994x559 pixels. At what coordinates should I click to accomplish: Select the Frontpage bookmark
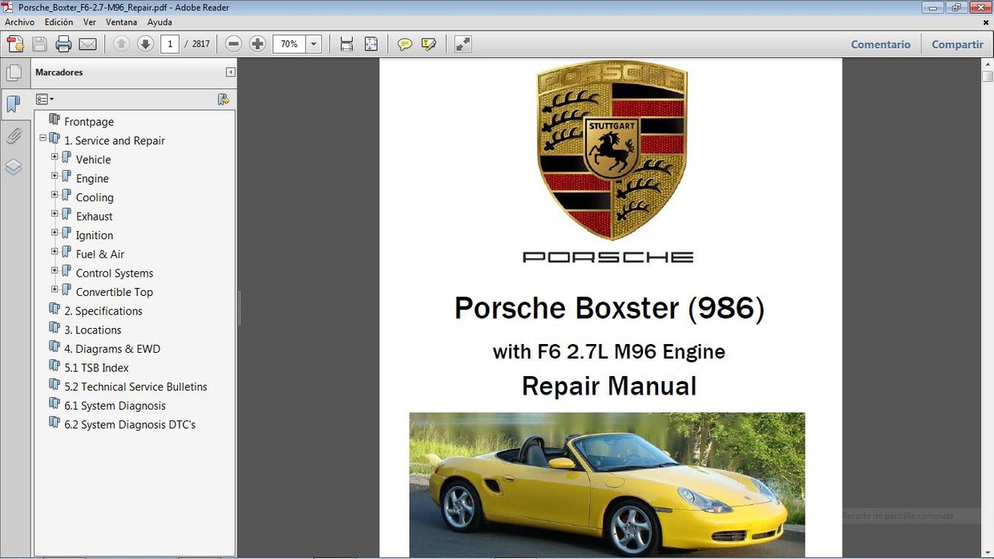tap(89, 122)
